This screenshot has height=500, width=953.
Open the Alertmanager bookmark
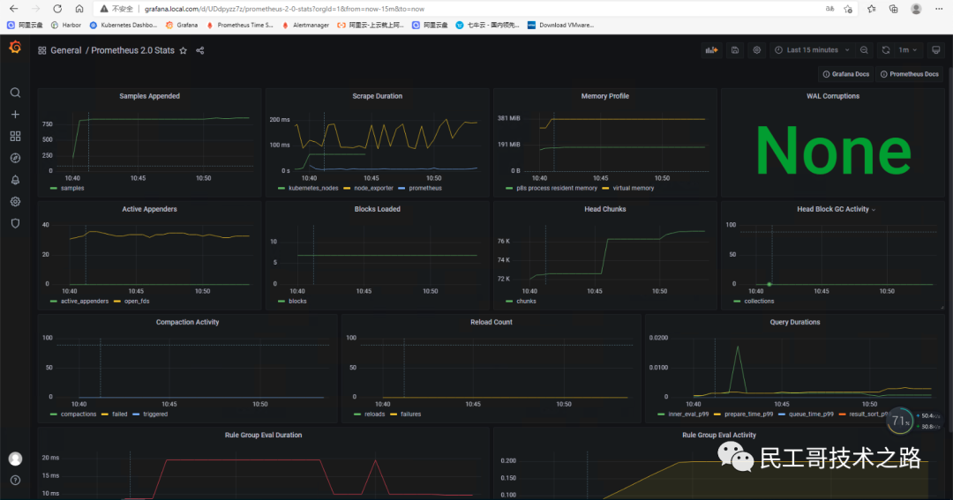[305, 25]
